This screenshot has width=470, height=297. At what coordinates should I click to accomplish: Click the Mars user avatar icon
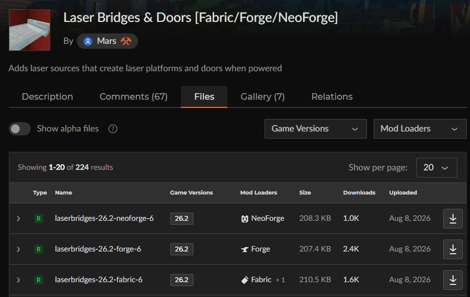[x=88, y=41]
